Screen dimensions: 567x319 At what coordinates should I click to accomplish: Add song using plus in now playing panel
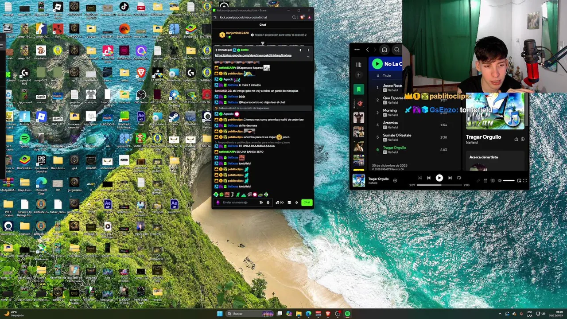pos(523,139)
